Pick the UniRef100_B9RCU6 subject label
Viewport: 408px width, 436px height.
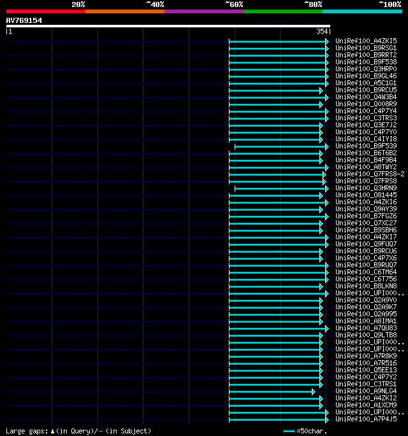pyautogui.click(x=366, y=251)
